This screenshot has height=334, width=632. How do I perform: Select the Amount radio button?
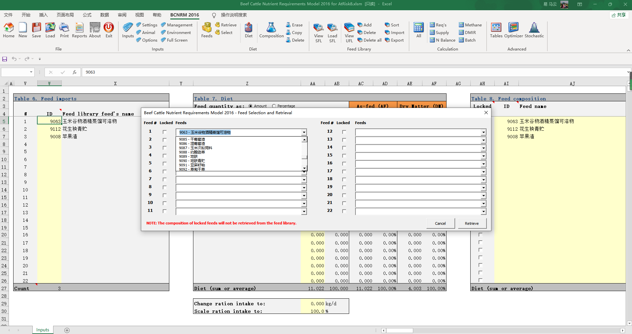pos(250,106)
